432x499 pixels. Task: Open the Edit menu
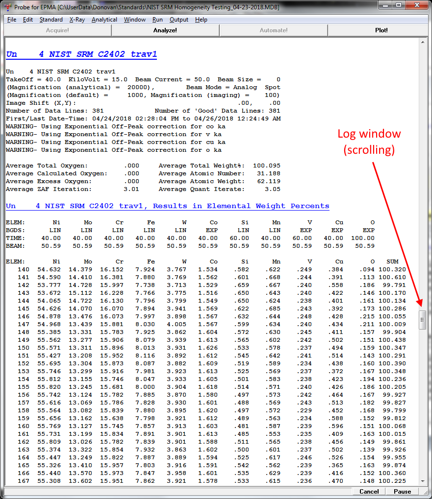point(28,20)
